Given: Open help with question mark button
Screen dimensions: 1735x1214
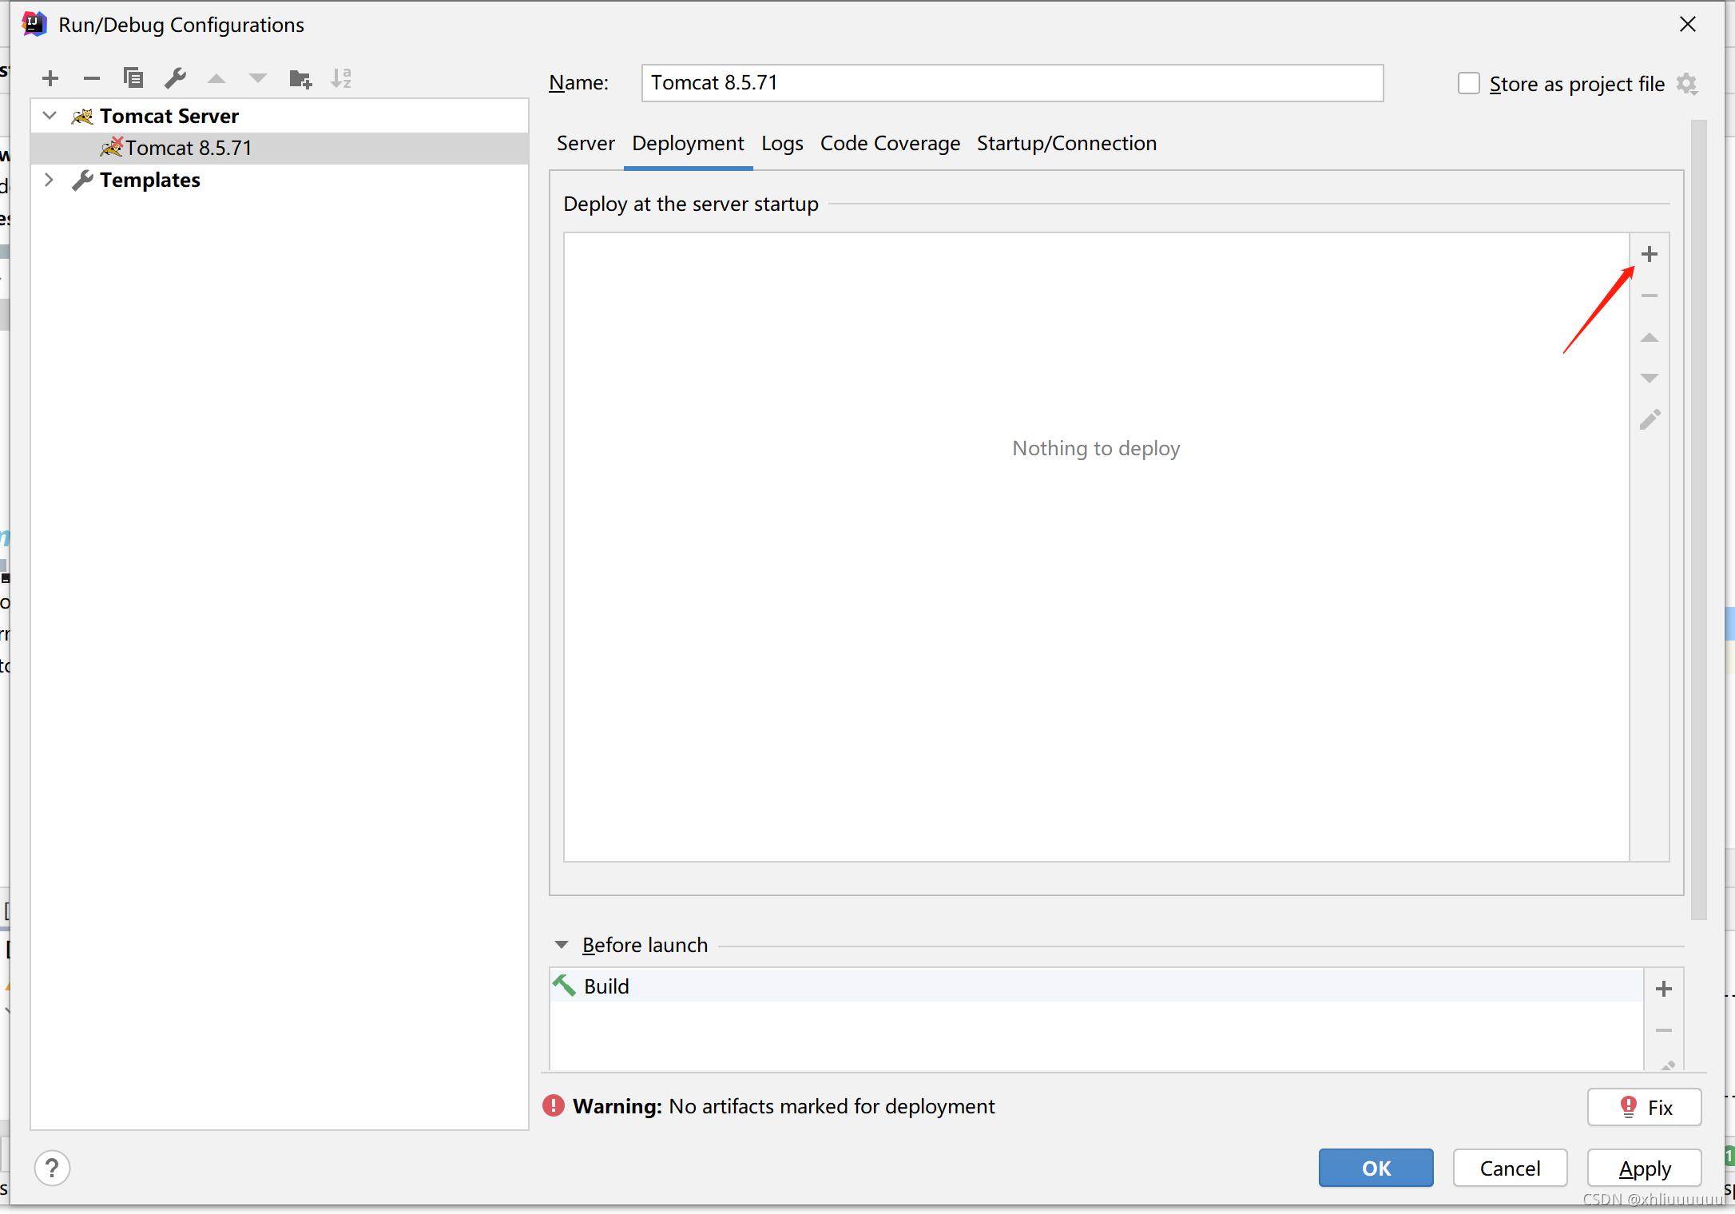Looking at the screenshot, I should pyautogui.click(x=53, y=1168).
